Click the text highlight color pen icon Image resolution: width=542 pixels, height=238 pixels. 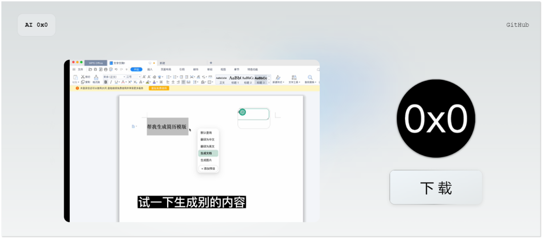147,82
